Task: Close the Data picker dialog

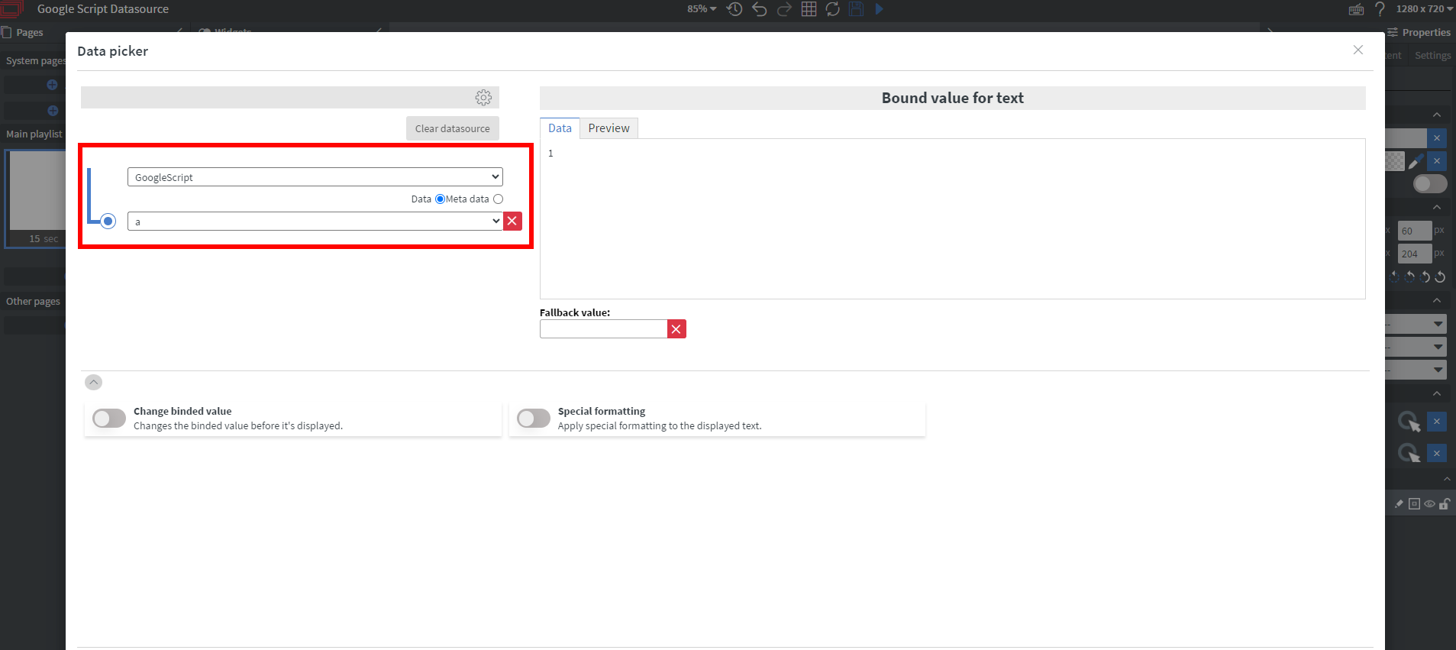Action: click(1358, 50)
